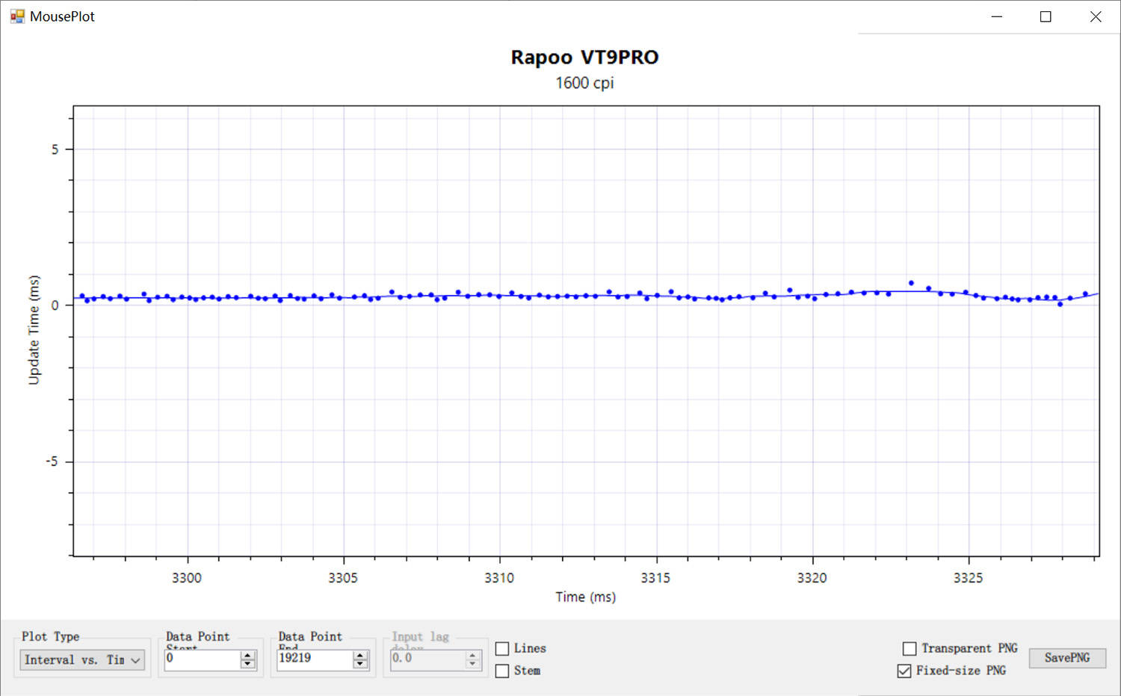Click the 1600 cpi subtitle

tap(584, 83)
